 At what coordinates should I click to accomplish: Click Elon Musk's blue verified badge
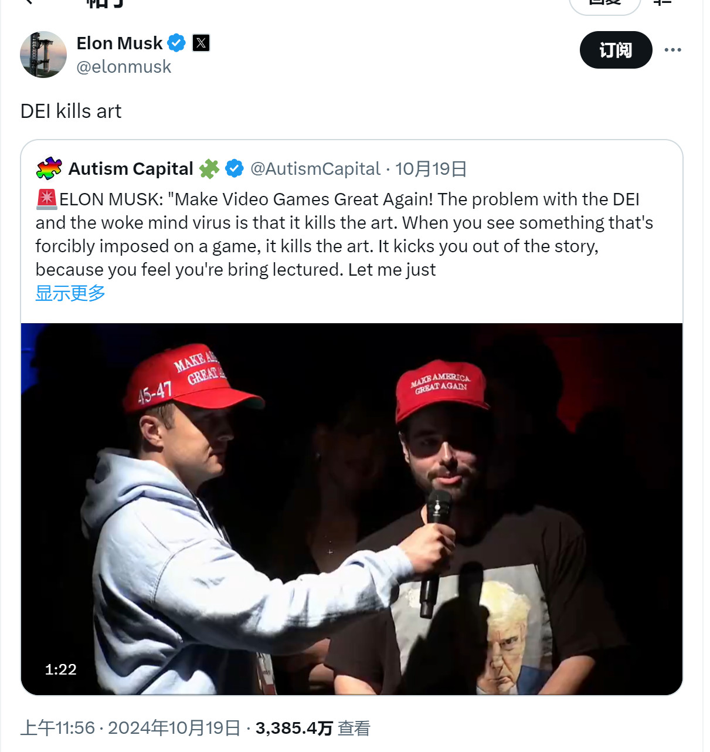coord(176,43)
